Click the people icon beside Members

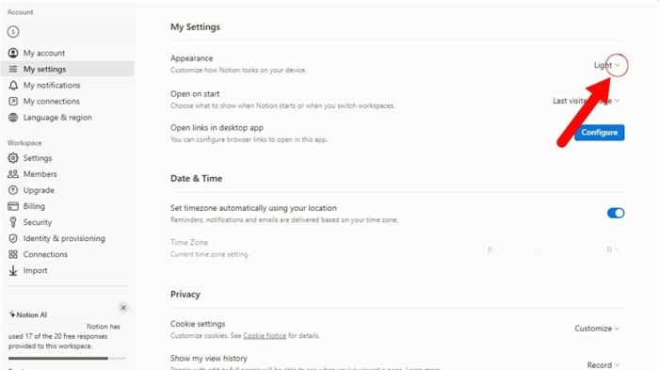[x=13, y=174]
